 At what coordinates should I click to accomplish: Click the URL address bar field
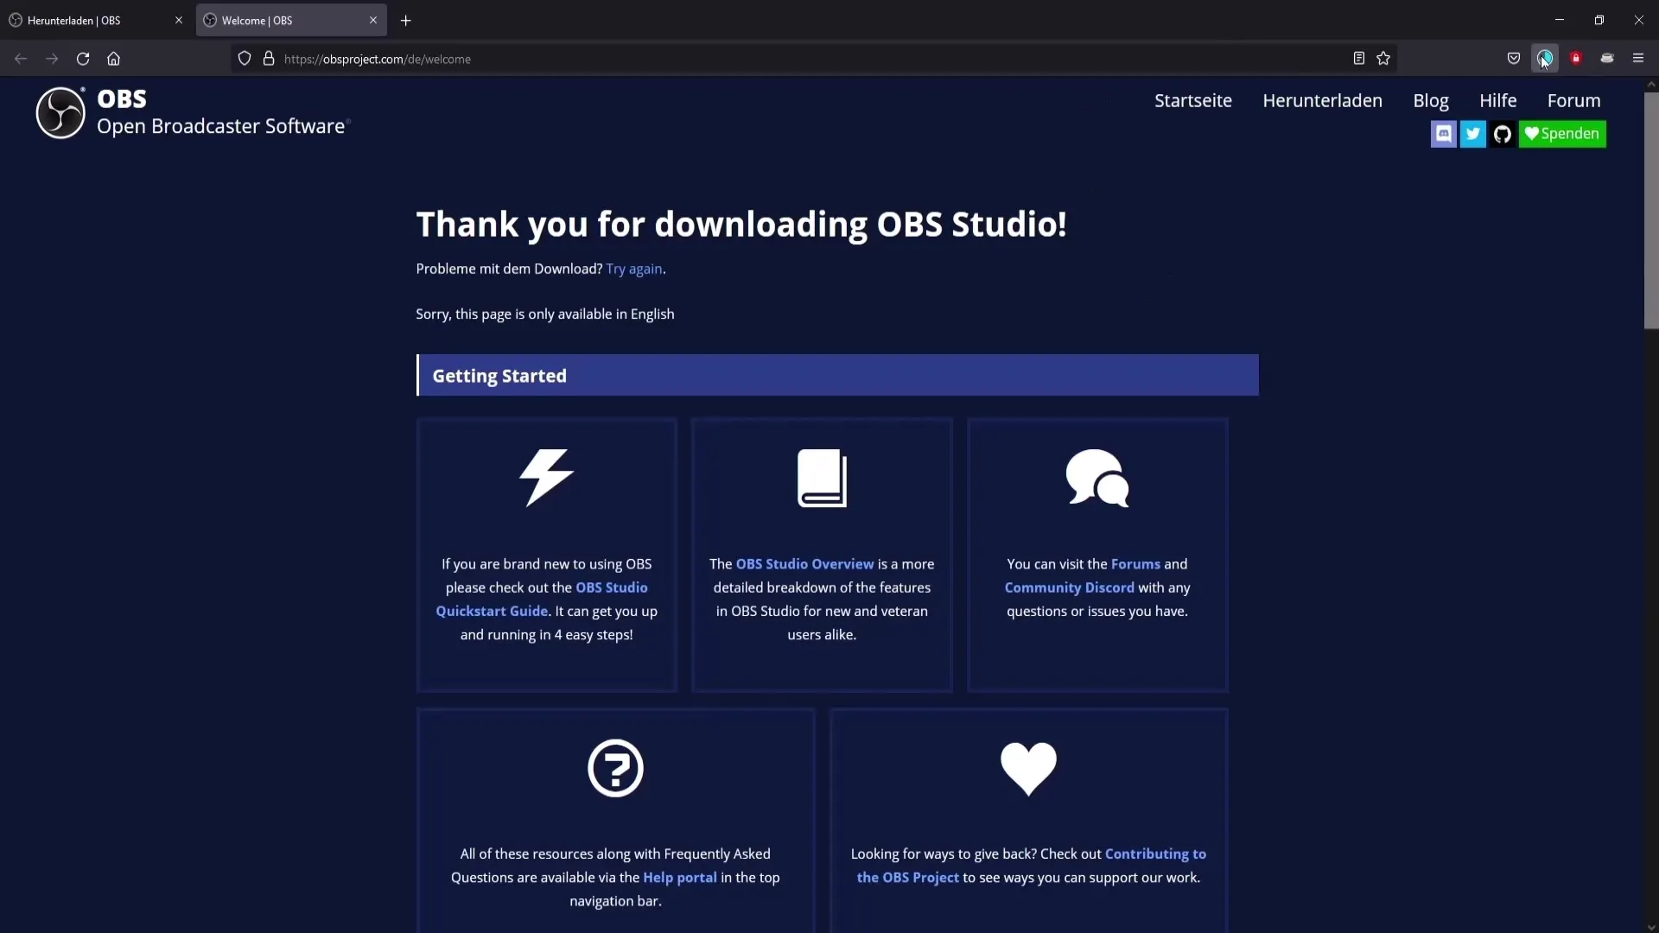click(x=812, y=59)
